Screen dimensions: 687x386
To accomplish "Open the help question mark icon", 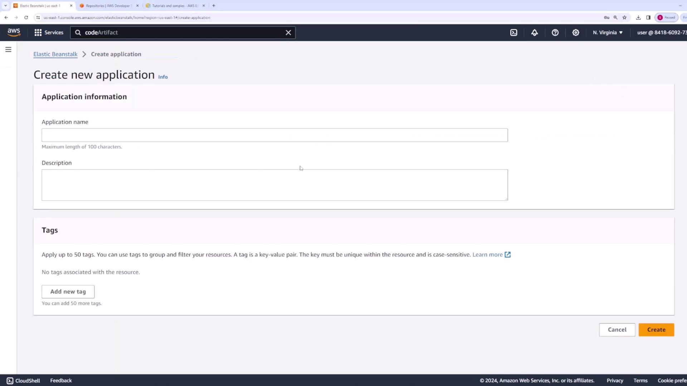I will coord(555,33).
